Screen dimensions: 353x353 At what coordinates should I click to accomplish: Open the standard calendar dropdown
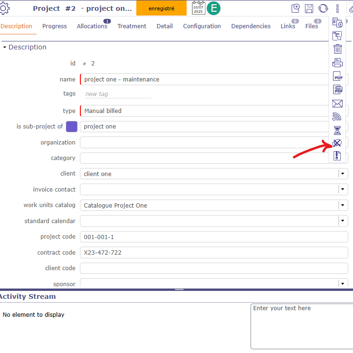(343, 221)
